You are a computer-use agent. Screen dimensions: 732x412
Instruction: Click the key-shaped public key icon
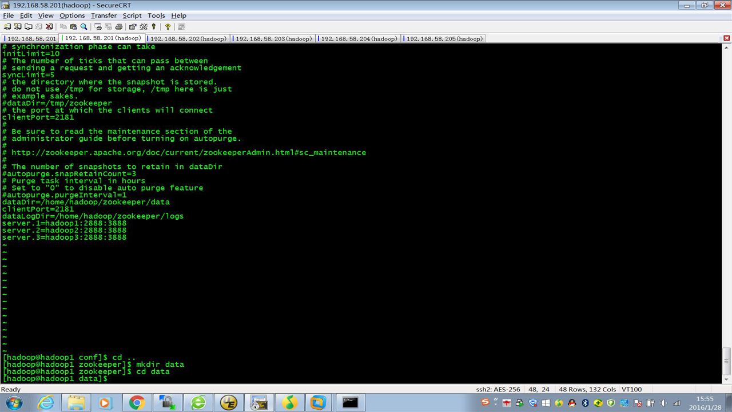pos(154,26)
